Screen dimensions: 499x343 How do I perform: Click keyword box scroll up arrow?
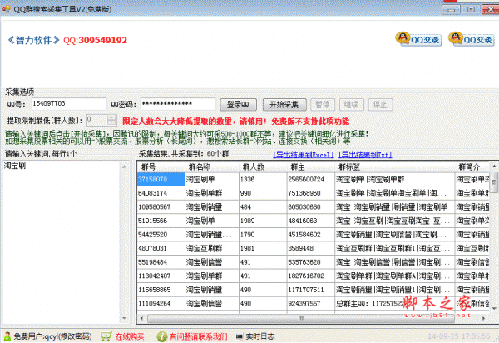124,167
